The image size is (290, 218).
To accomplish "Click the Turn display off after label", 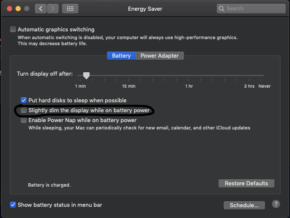I will [x=45, y=74].
